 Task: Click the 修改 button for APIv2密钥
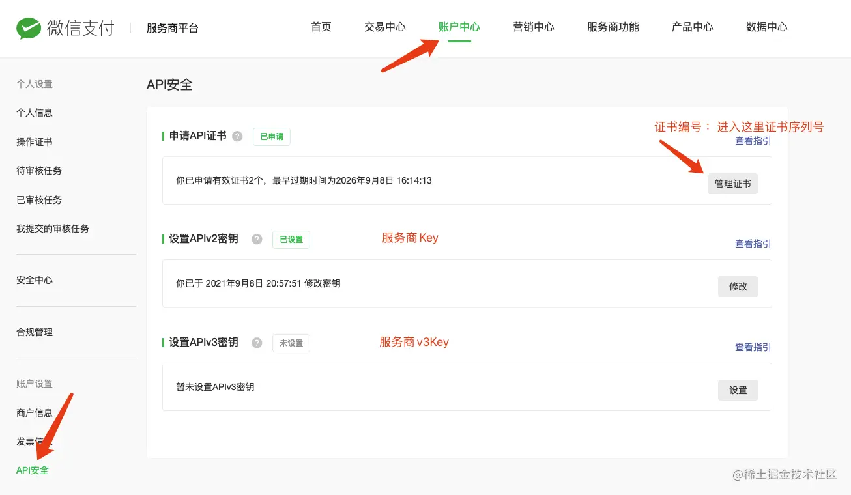tap(738, 287)
